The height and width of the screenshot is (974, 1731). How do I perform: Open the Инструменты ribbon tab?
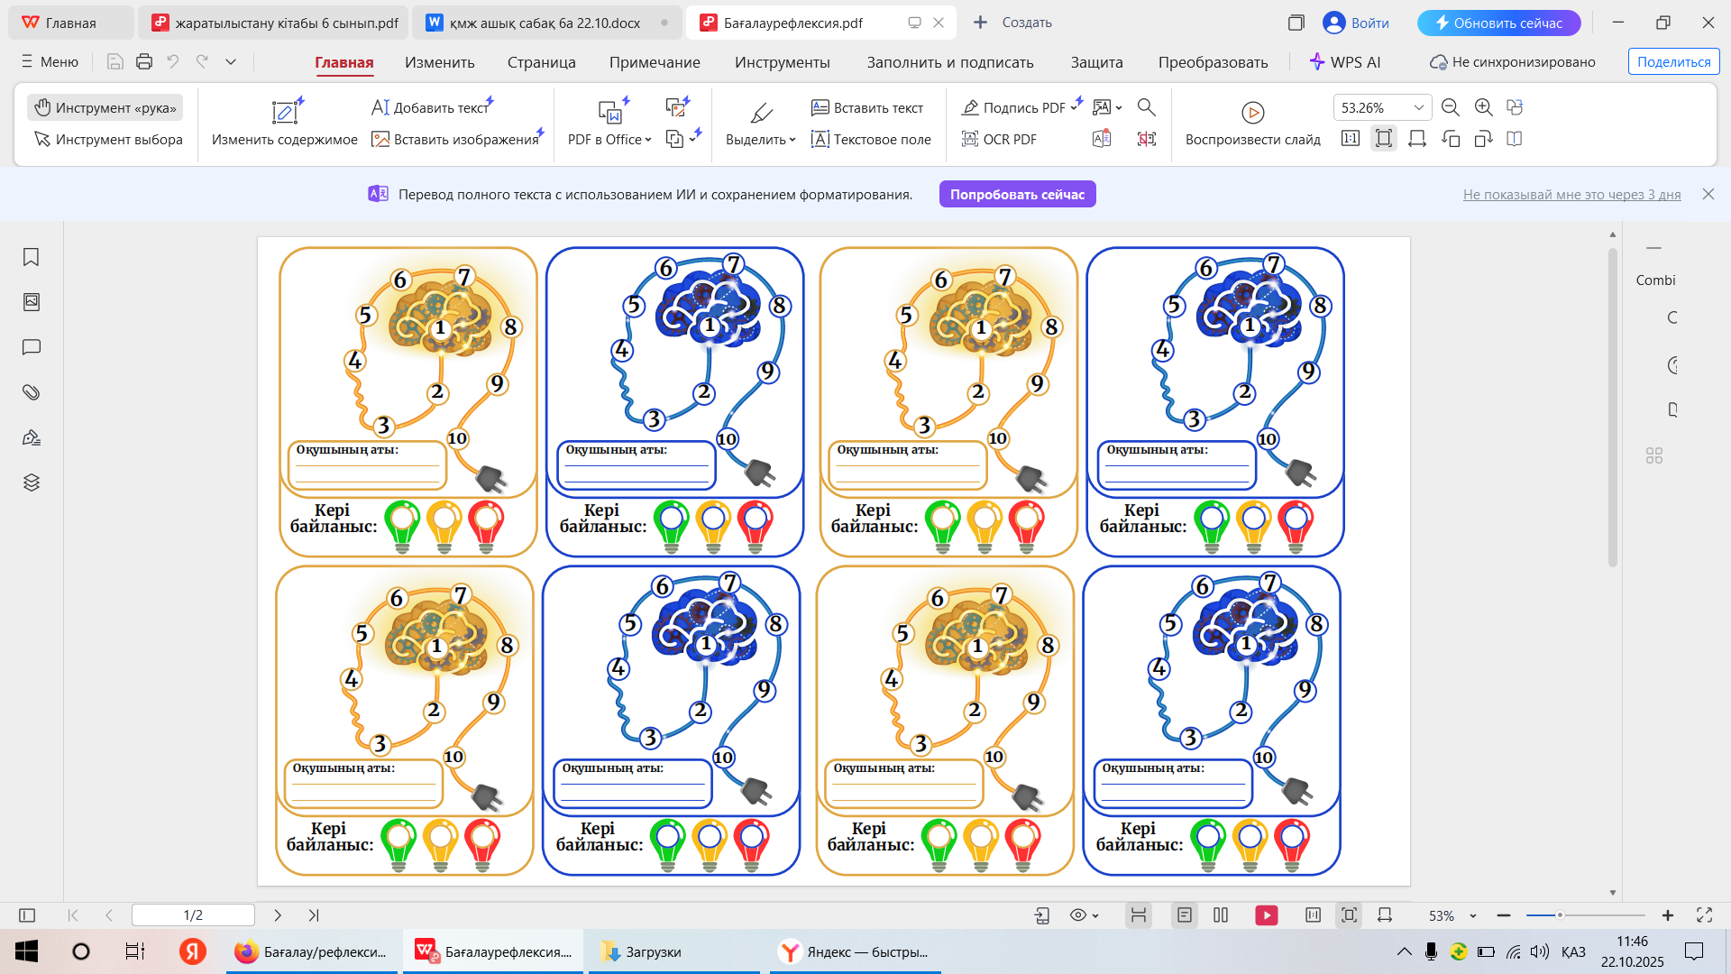click(782, 62)
